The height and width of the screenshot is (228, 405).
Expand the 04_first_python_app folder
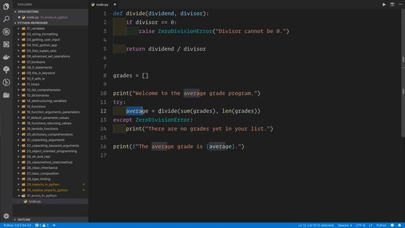click(42, 45)
